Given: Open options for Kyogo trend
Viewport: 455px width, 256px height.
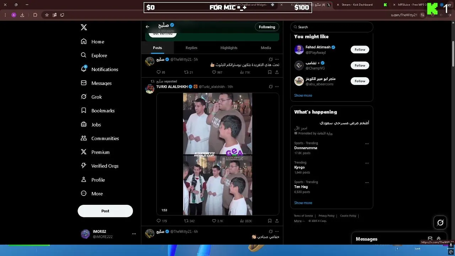Looking at the screenshot, I should (x=367, y=163).
